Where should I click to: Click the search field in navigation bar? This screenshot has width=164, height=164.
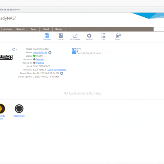pos(159,29)
